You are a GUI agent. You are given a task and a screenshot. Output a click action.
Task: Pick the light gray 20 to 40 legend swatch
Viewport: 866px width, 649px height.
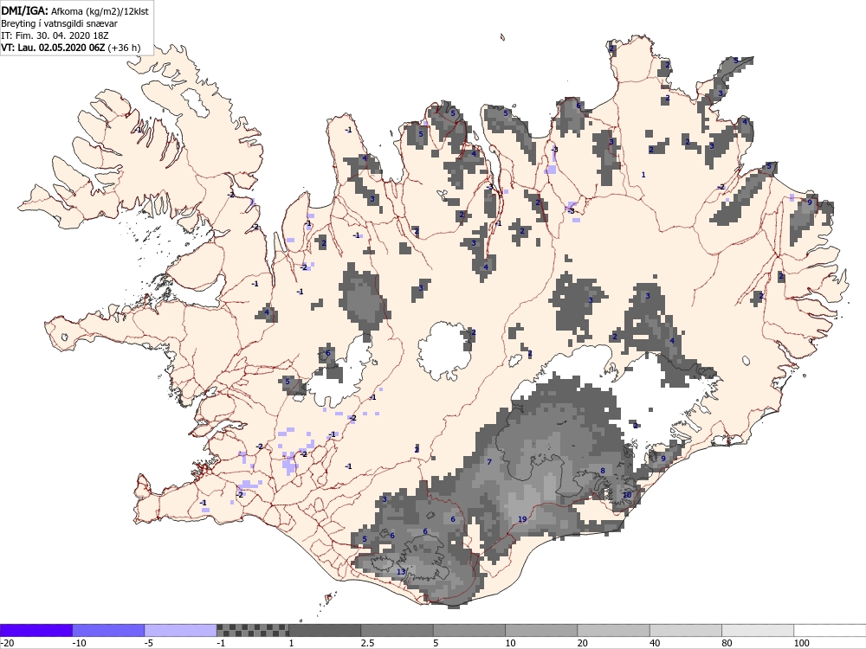(x=614, y=630)
